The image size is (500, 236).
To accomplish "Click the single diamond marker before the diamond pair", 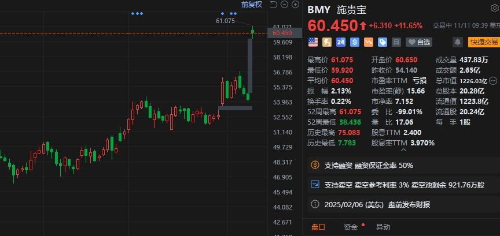I will click(x=223, y=14).
